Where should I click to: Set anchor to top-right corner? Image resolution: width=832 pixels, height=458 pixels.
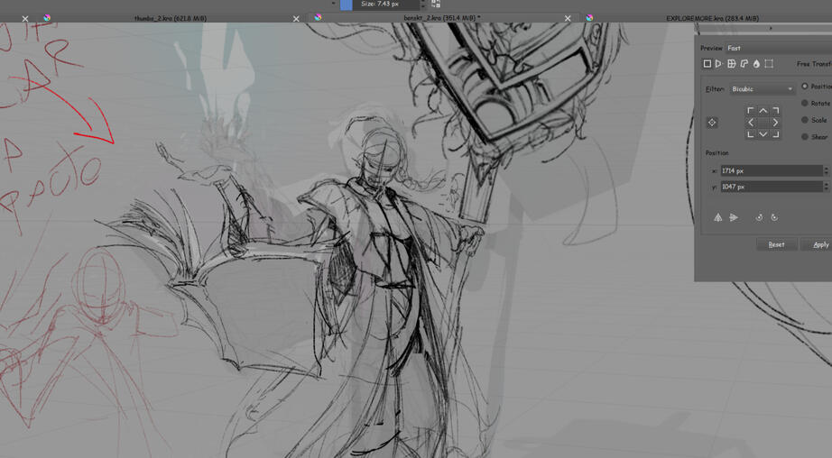coord(776,110)
